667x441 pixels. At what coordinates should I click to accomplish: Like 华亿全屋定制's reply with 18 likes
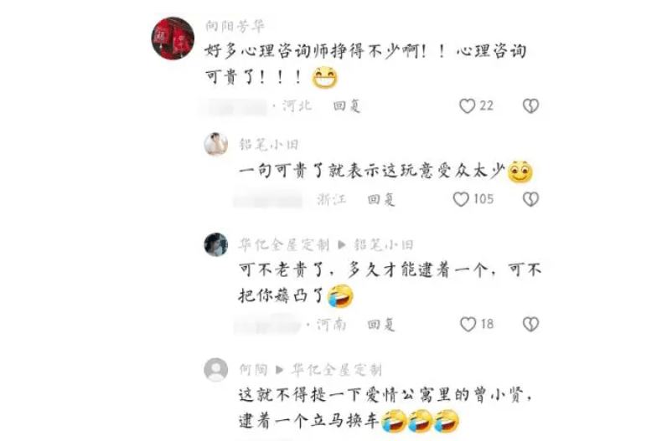pos(468,325)
